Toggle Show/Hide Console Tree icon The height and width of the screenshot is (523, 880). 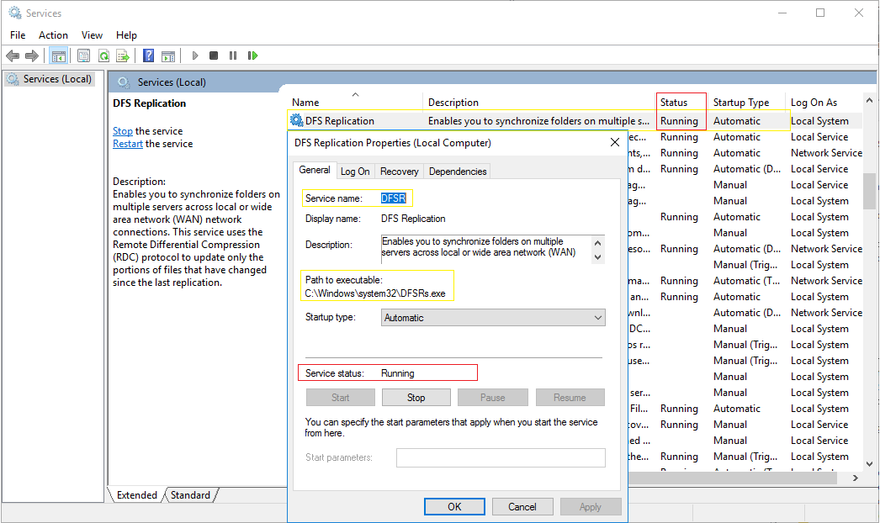(58, 55)
